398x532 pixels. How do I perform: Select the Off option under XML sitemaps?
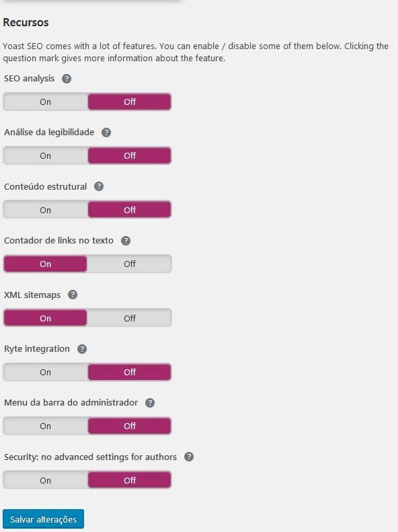point(130,318)
